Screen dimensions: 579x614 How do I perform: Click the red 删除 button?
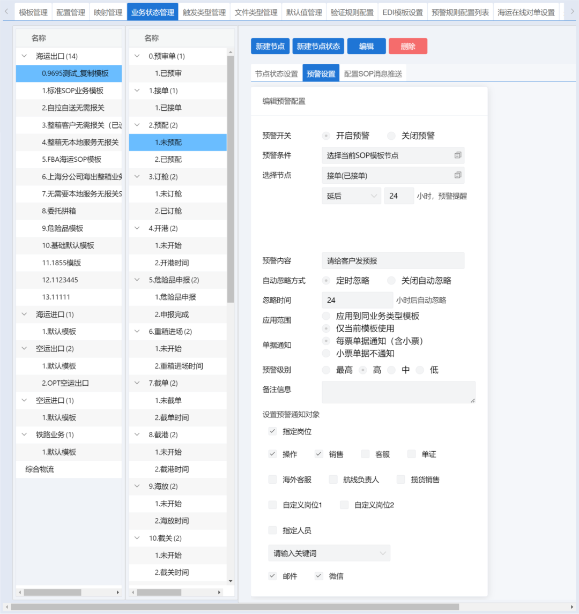[407, 46]
